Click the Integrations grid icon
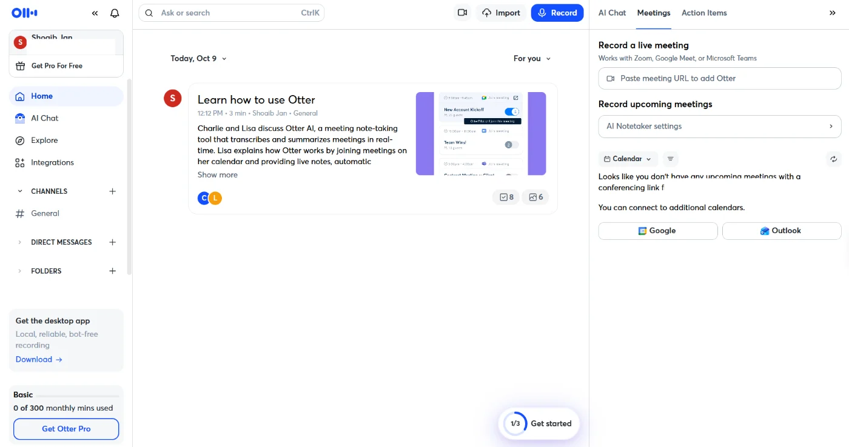Viewport: 849px width, 447px height. coord(20,162)
